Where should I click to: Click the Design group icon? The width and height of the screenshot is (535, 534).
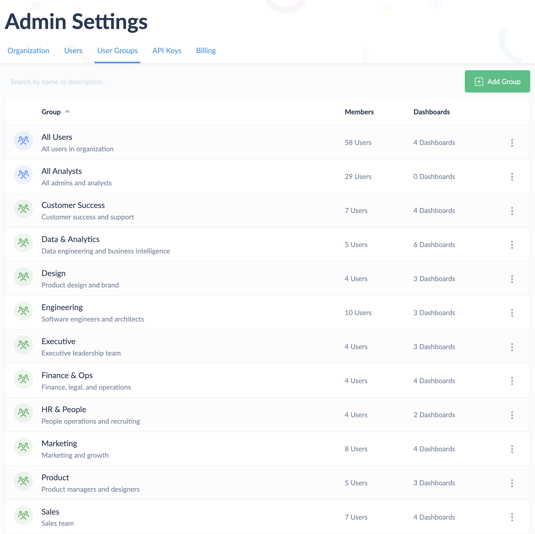pyautogui.click(x=23, y=277)
